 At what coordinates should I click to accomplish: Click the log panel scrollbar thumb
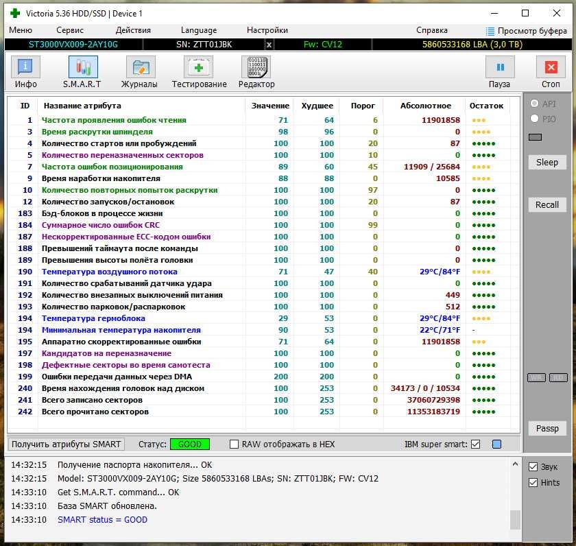515,519
